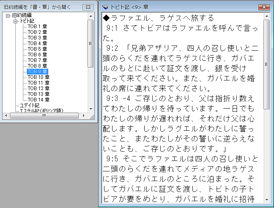
Task: Click the tree panel vertical scrollbar thumb
Action: point(90,43)
